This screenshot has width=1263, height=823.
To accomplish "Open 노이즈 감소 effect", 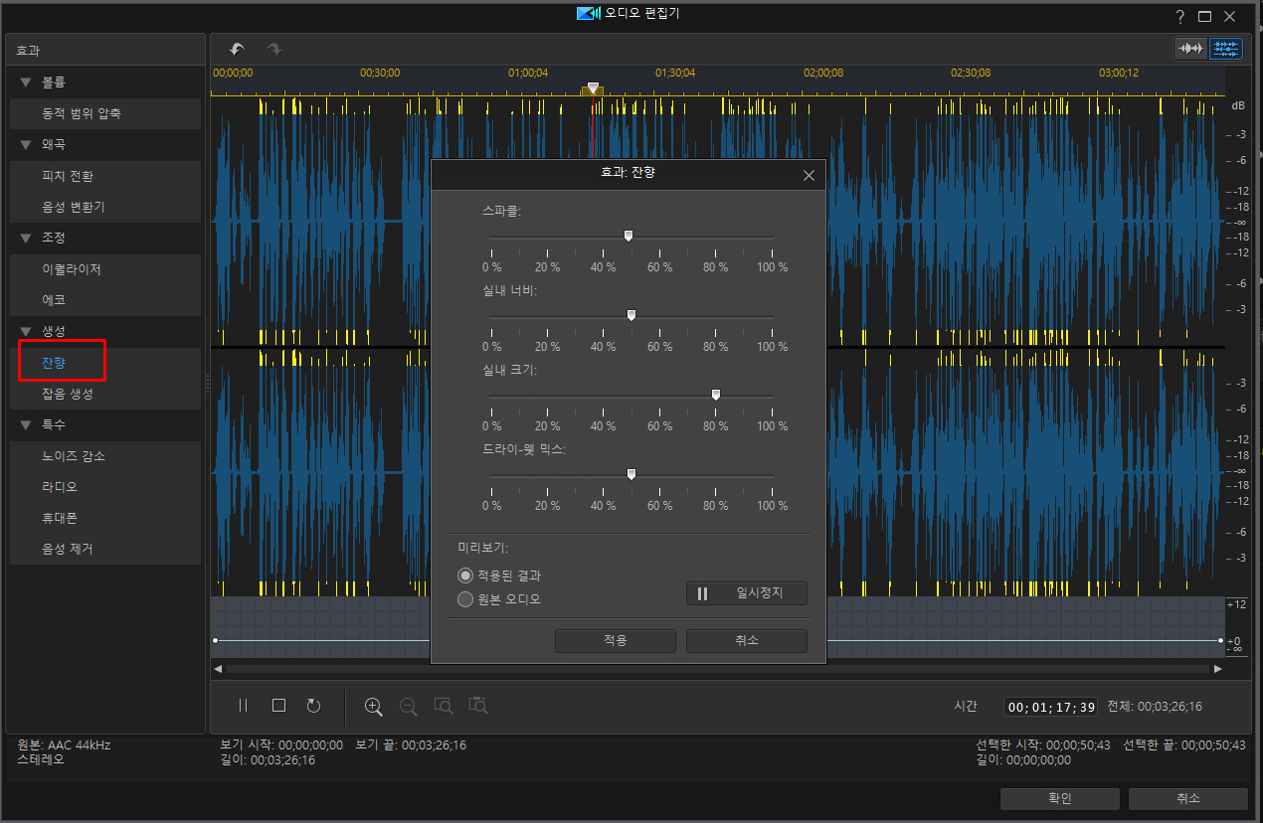I will (105, 456).
